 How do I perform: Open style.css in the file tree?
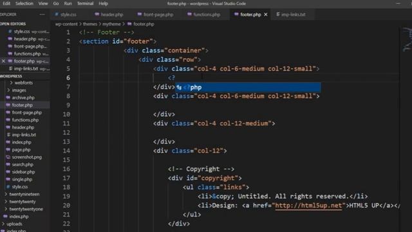coord(20,186)
